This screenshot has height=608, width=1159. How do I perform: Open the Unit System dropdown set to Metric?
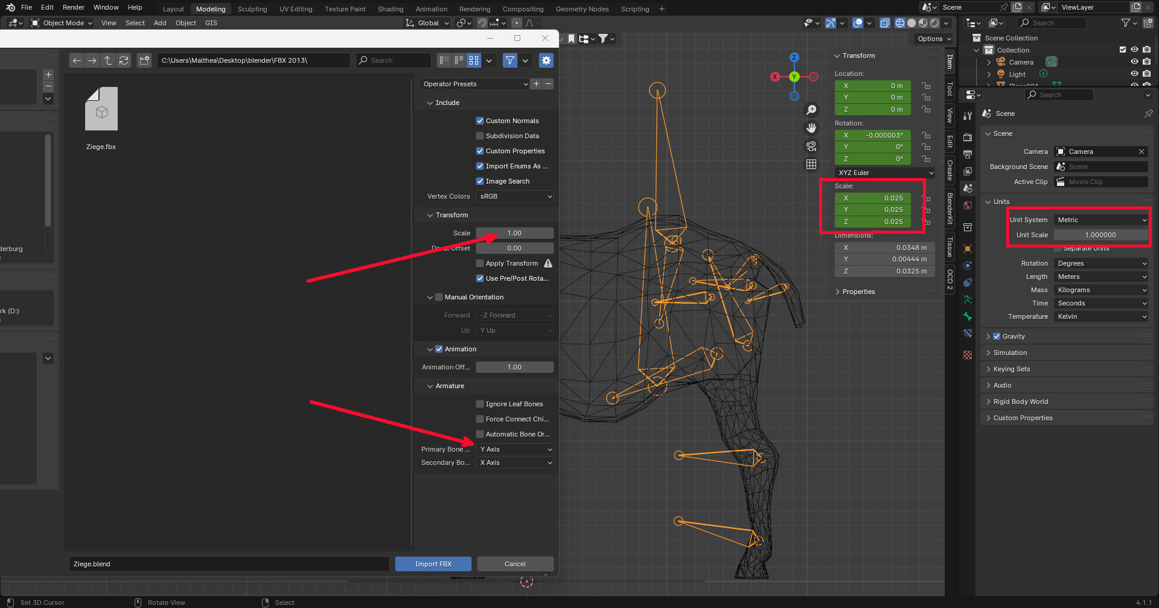click(1101, 220)
